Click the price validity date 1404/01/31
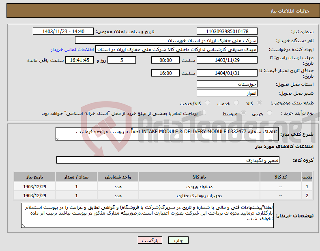 click(x=227, y=73)
